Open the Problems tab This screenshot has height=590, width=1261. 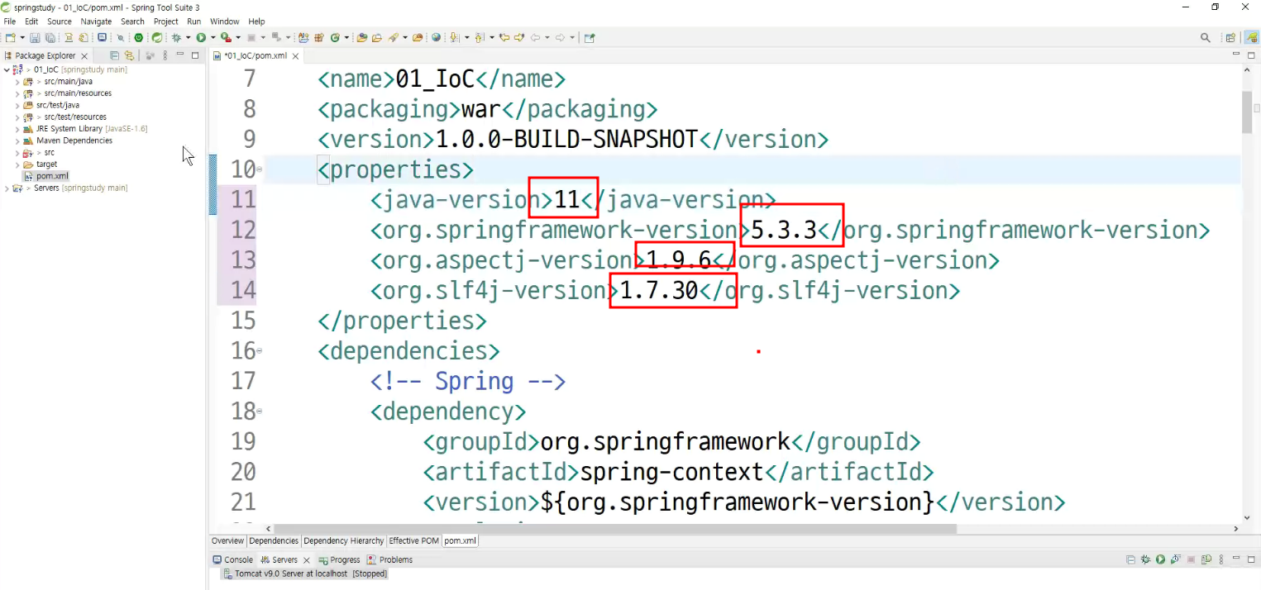point(389,559)
